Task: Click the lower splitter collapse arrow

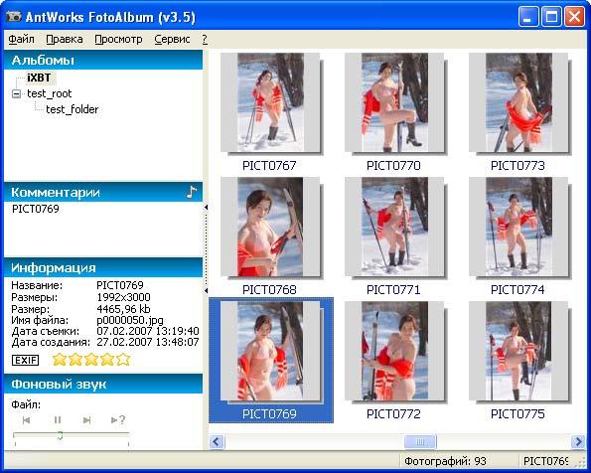Action: (206, 291)
